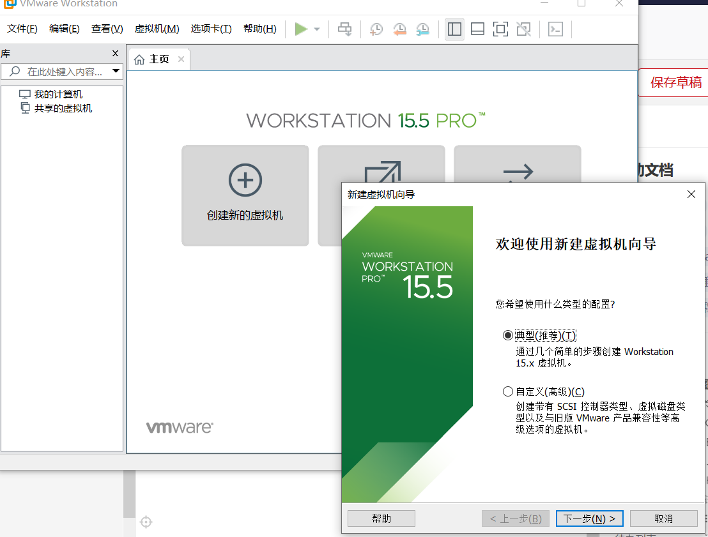Click the library search input field
The width and height of the screenshot is (708, 537).
pyautogui.click(x=61, y=72)
